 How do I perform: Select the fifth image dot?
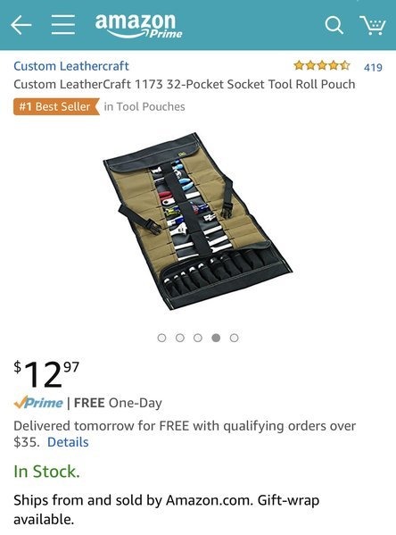point(234,338)
